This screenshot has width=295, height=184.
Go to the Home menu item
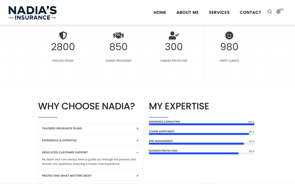click(160, 13)
